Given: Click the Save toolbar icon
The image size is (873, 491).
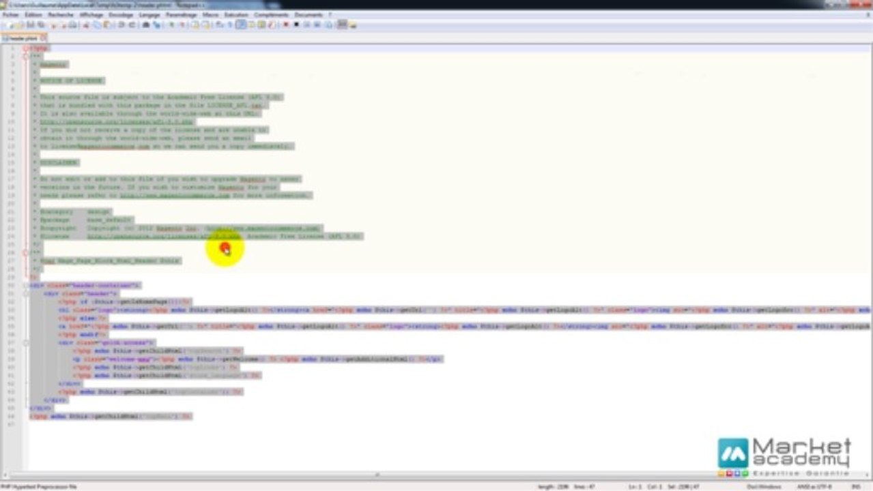Looking at the screenshot, I should tap(31, 25).
